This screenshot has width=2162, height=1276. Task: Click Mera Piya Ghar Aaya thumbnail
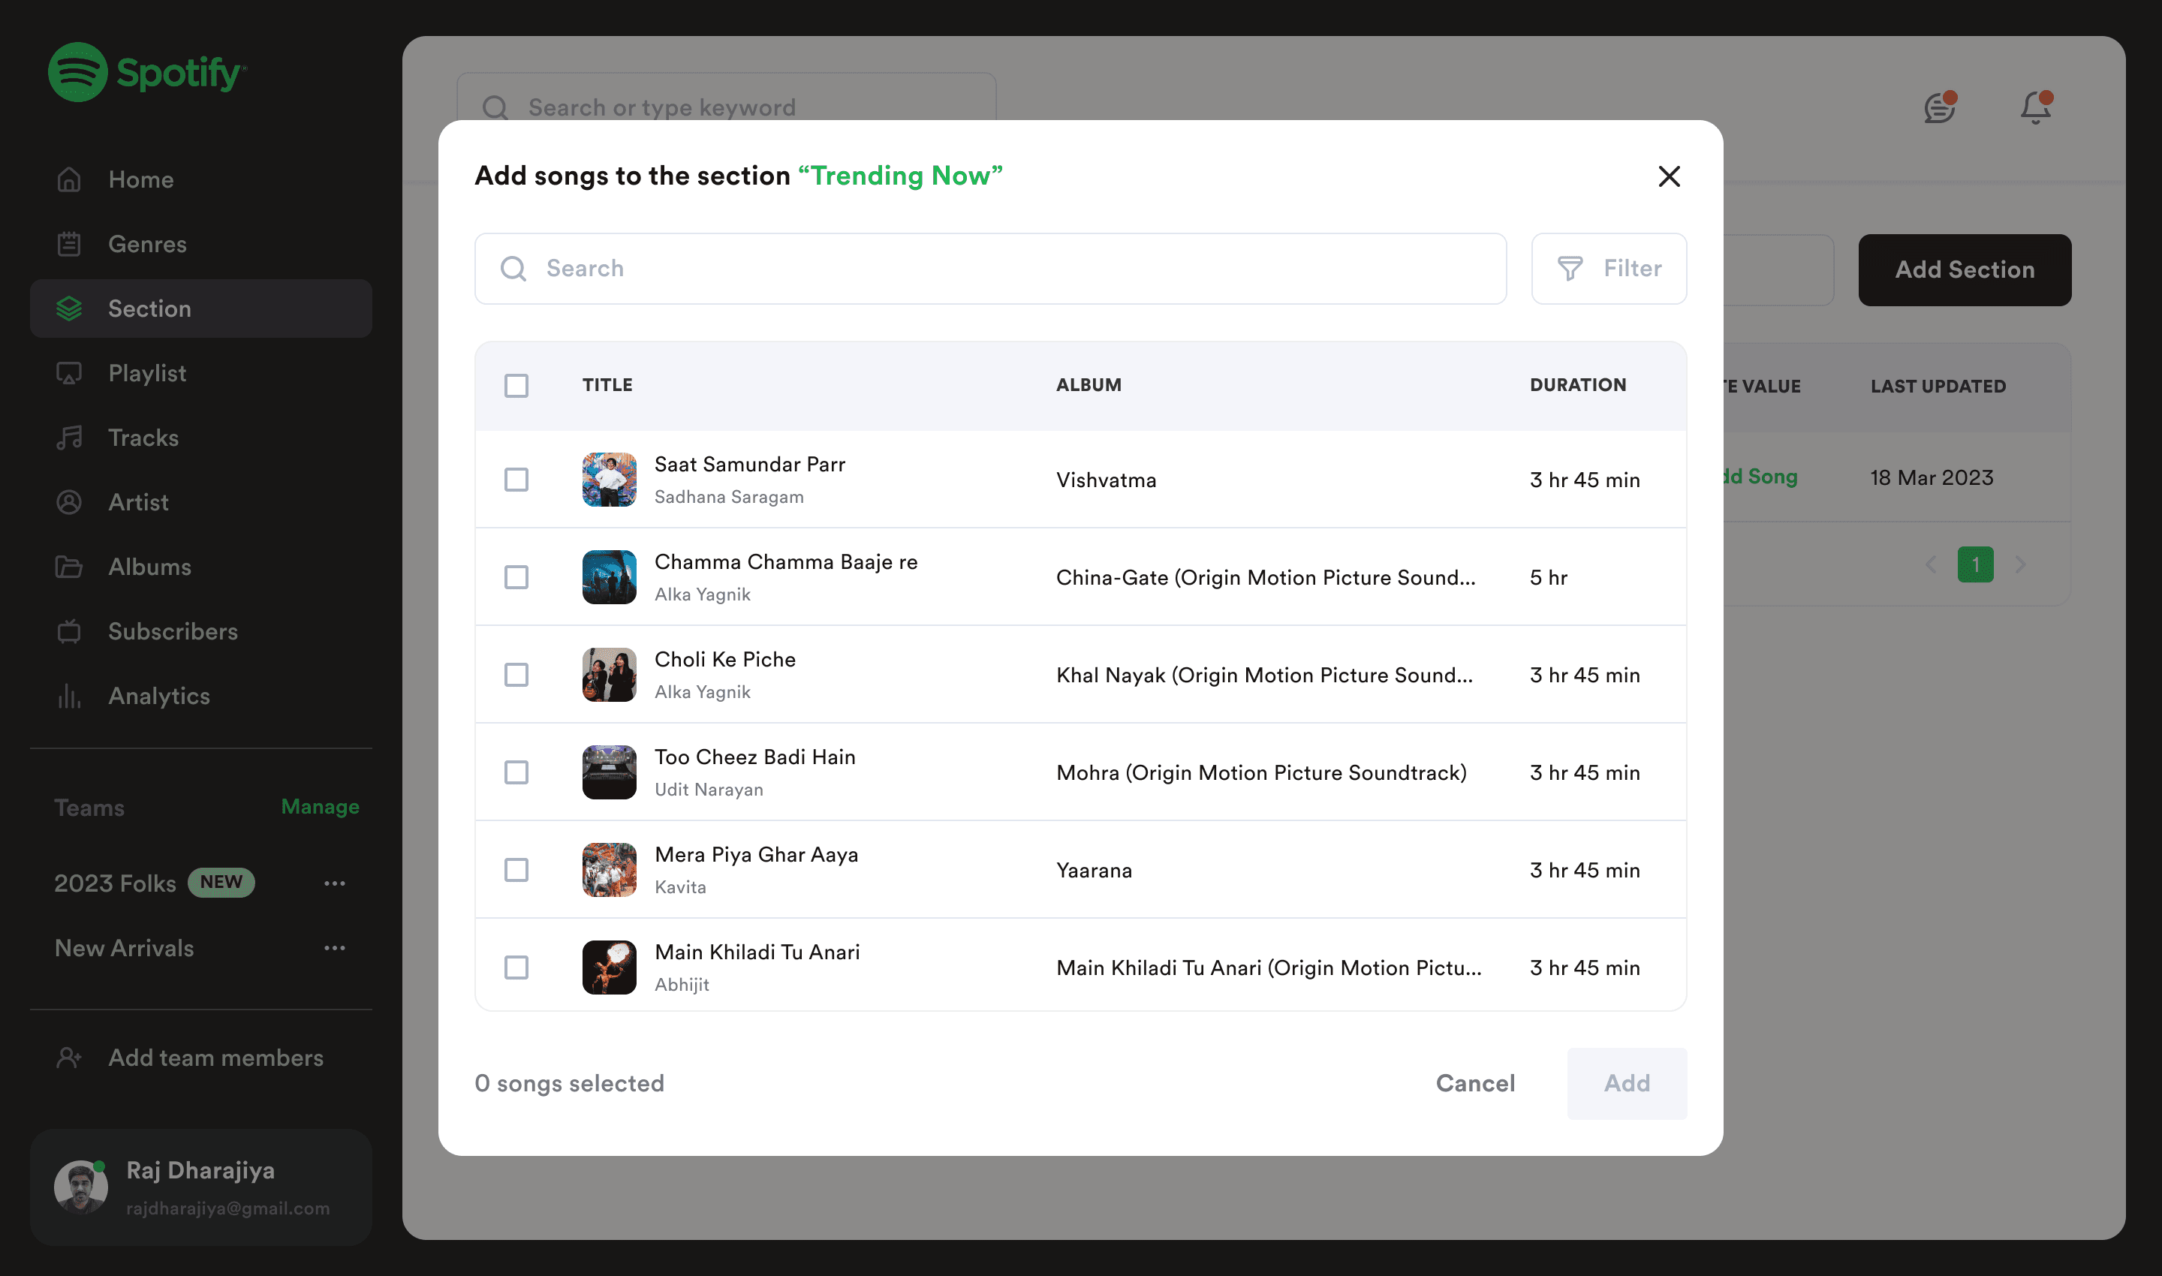click(609, 870)
